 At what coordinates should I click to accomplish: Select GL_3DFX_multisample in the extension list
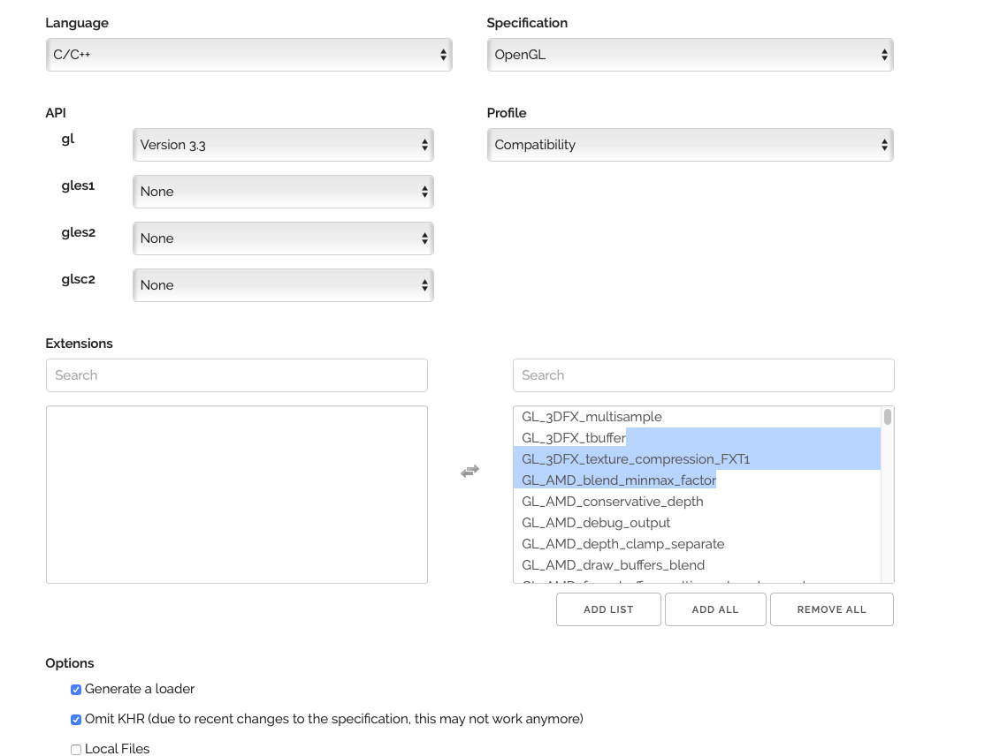click(592, 417)
